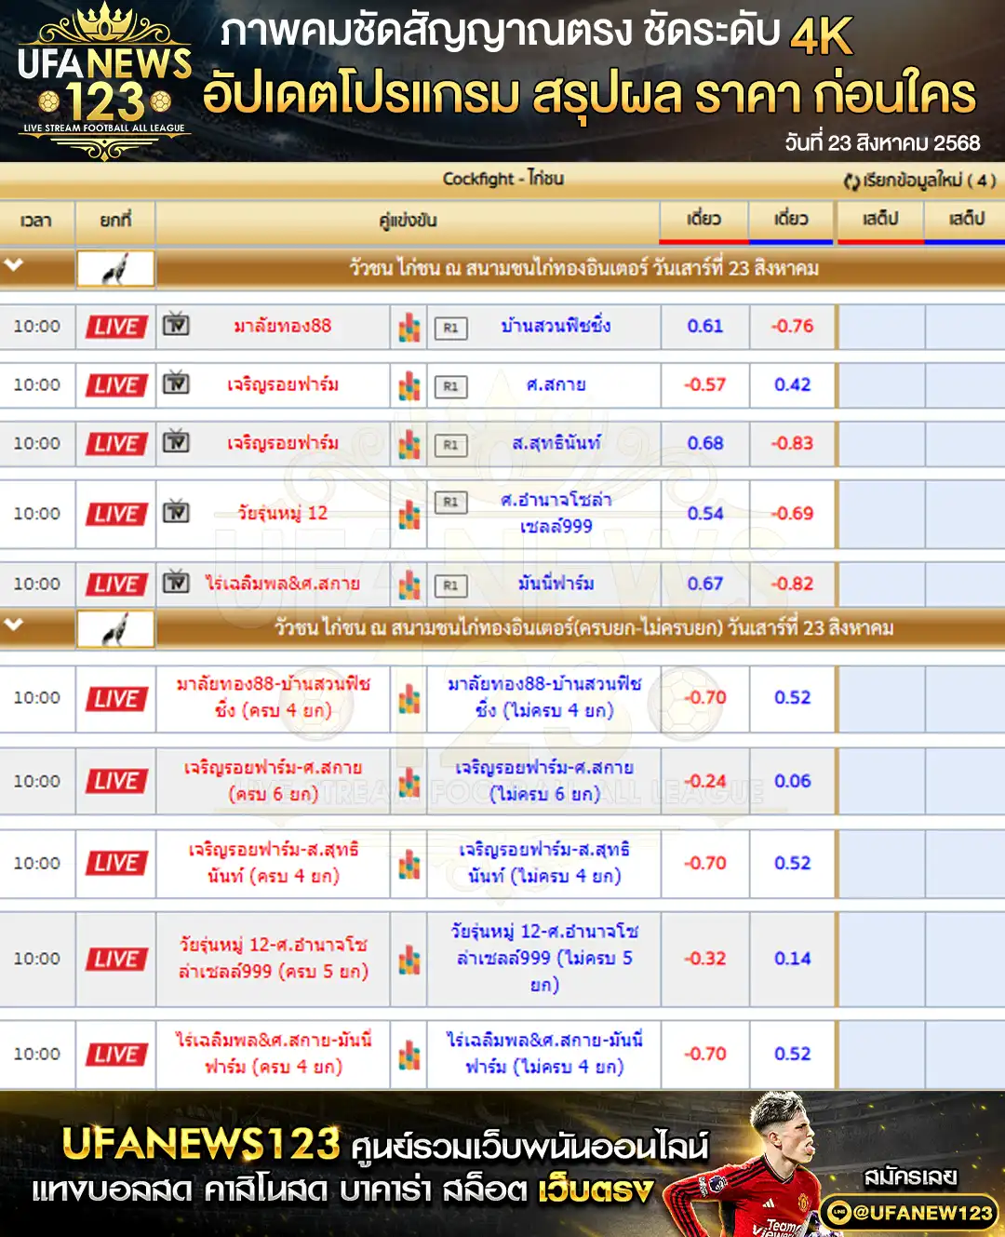This screenshot has height=1237, width=1005.
Task: Collapse the first วัวชน ไก่ชน league section
Action: pyautogui.click(x=13, y=265)
